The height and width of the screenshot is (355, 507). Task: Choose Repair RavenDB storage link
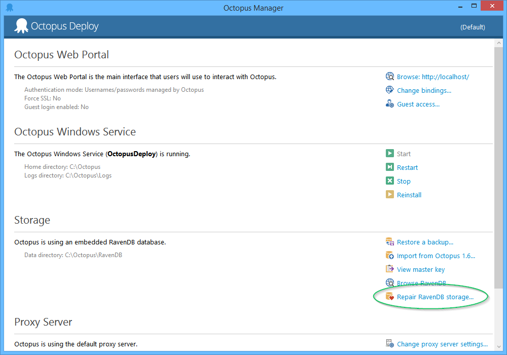click(435, 297)
